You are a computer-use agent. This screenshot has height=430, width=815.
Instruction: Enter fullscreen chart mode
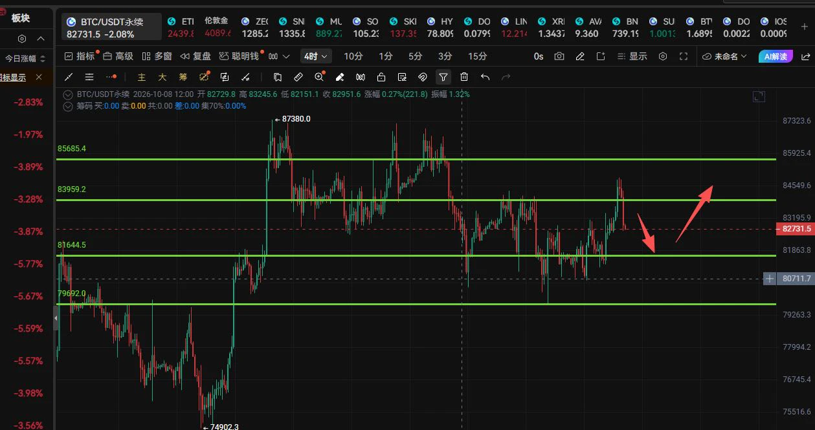(x=684, y=56)
